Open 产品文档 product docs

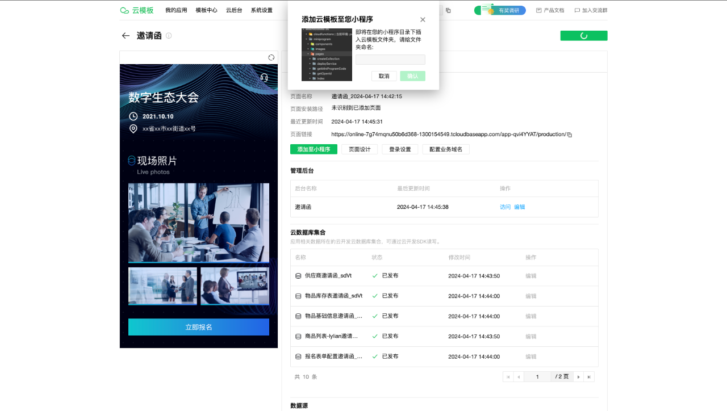pos(550,10)
